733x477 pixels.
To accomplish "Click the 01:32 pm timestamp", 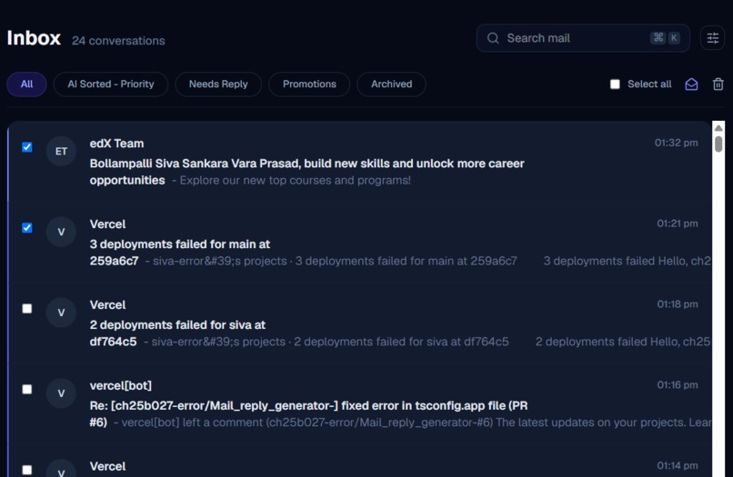I will coord(676,143).
